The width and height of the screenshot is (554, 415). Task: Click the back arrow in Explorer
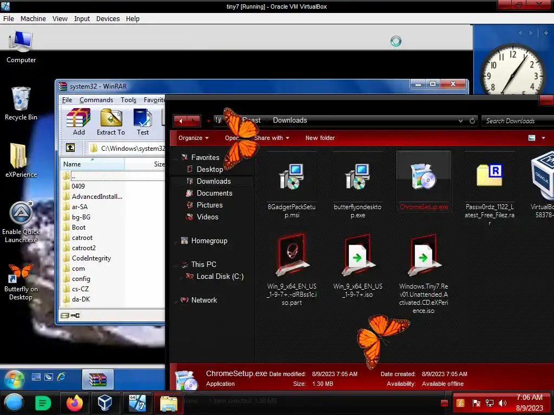[181, 121]
